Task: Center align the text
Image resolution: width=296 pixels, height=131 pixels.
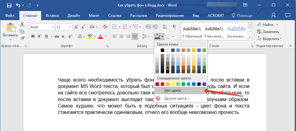Action: click(x=121, y=36)
